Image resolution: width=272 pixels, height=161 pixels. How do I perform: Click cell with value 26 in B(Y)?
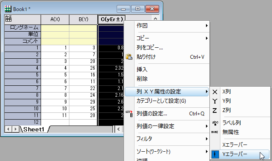tap(83, 68)
